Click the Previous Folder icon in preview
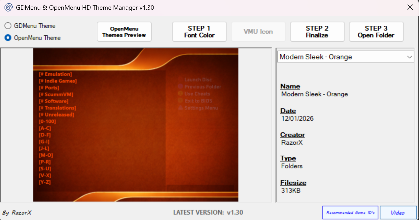This screenshot has width=419, height=220. point(180,87)
